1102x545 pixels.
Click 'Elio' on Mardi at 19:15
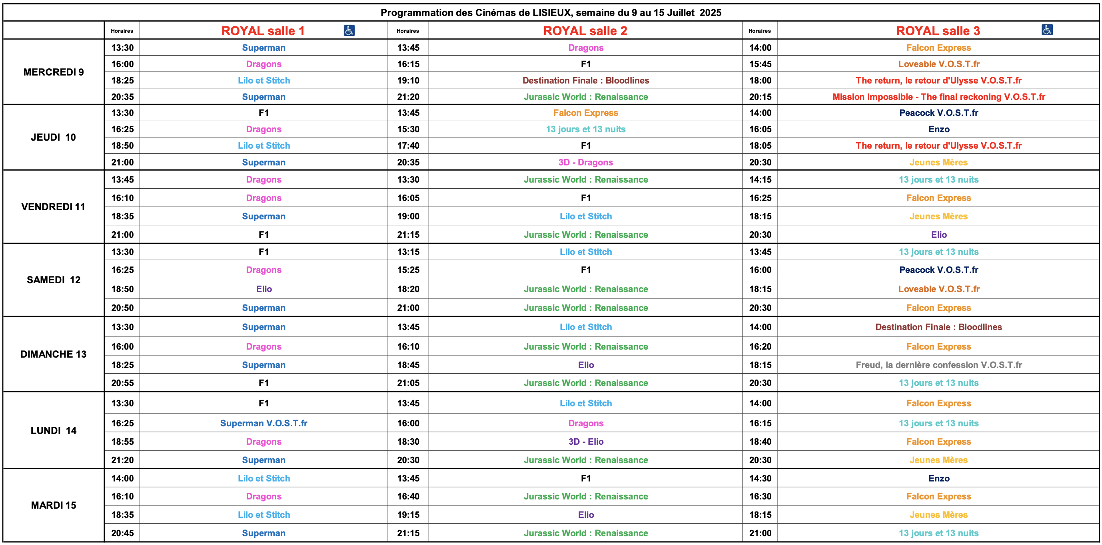point(586,515)
